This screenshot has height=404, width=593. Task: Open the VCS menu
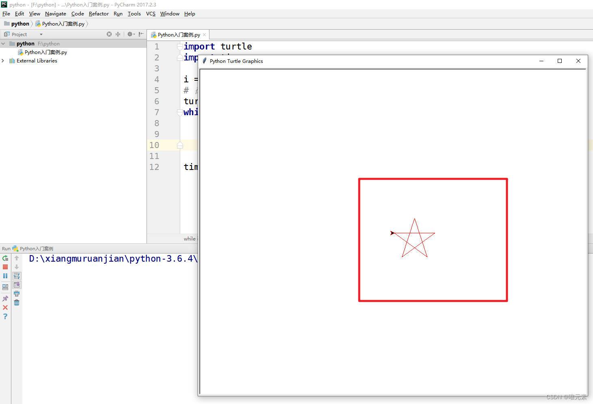151,13
